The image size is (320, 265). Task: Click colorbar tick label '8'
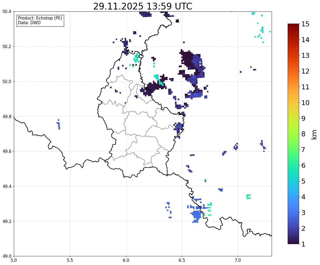(x=303, y=134)
